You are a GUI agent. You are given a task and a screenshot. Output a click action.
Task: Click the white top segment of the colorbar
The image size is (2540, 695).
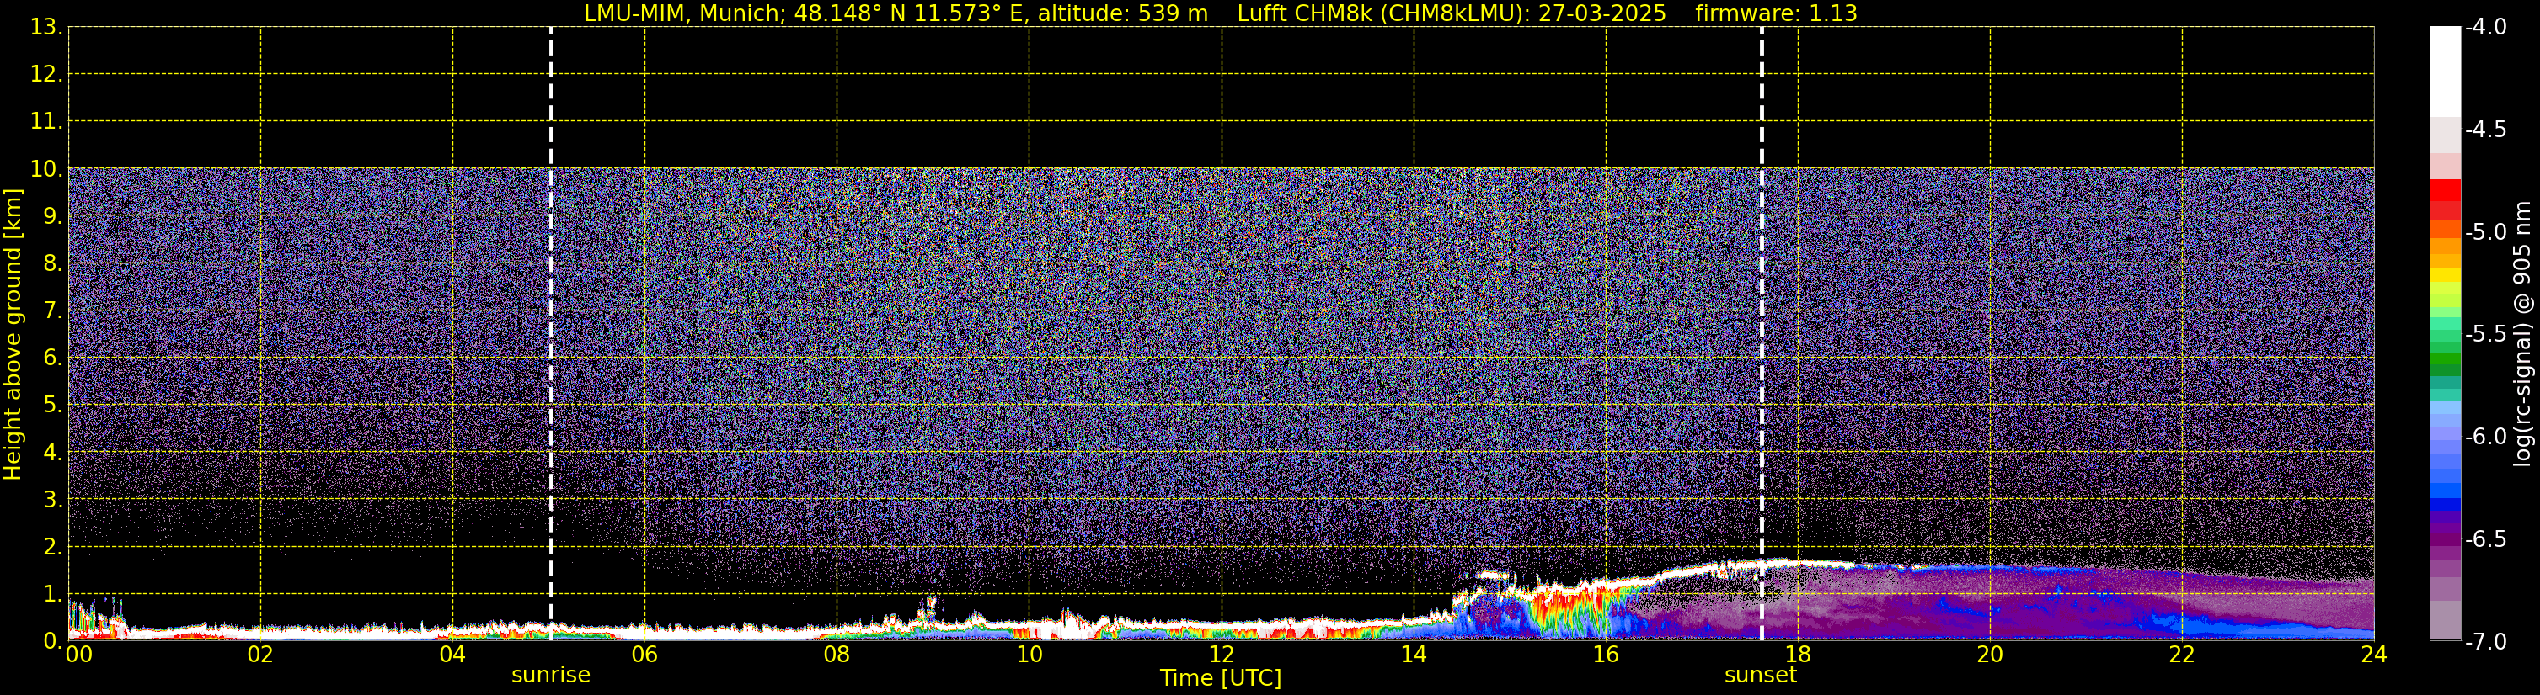coord(2446,72)
